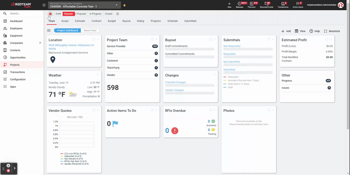Click the Add dashboard button
This screenshot has width=350, height=175.
[x=286, y=31]
